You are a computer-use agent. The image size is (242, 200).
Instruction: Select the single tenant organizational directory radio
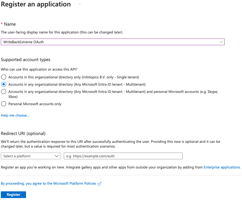[x=4, y=77]
